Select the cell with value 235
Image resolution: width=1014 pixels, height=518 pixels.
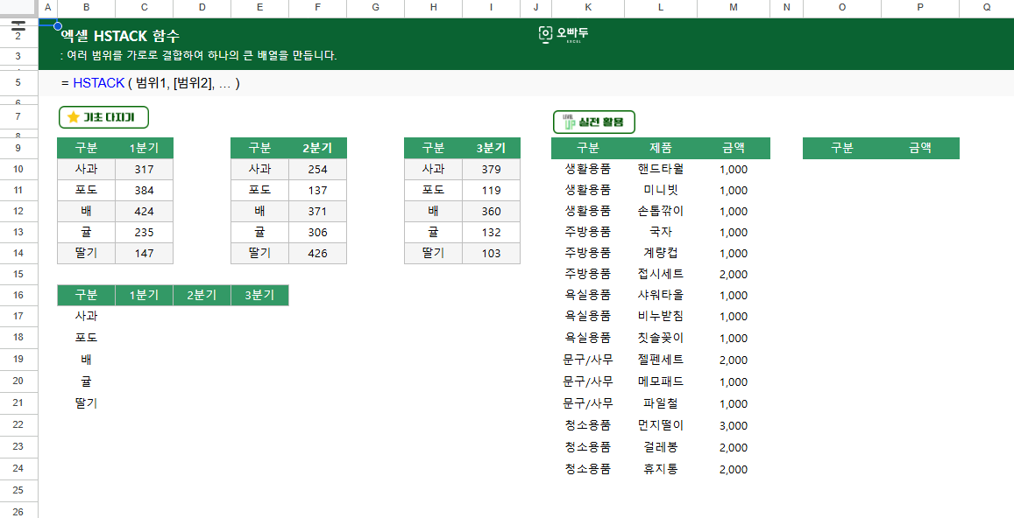click(x=145, y=233)
